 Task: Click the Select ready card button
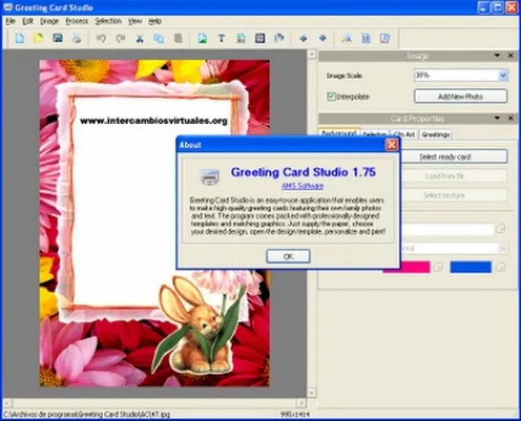click(453, 157)
